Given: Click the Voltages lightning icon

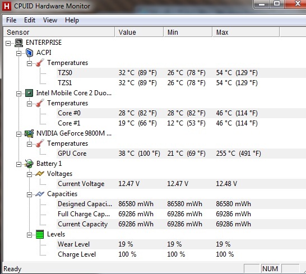Looking at the screenshot, I should pos(40,174).
